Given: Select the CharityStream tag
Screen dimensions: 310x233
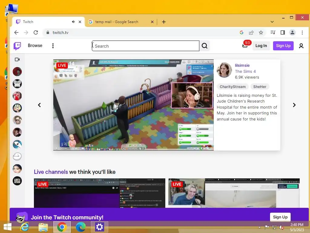Looking at the screenshot, I should coord(233,86).
